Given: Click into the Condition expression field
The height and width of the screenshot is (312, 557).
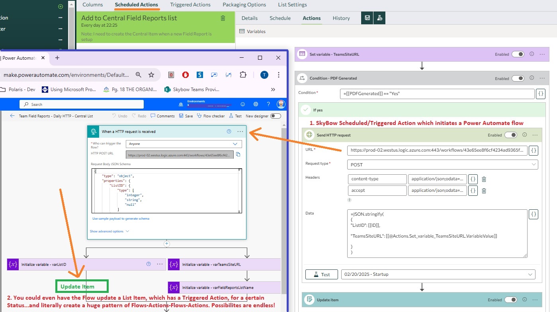Looking at the screenshot, I should tap(436, 94).
